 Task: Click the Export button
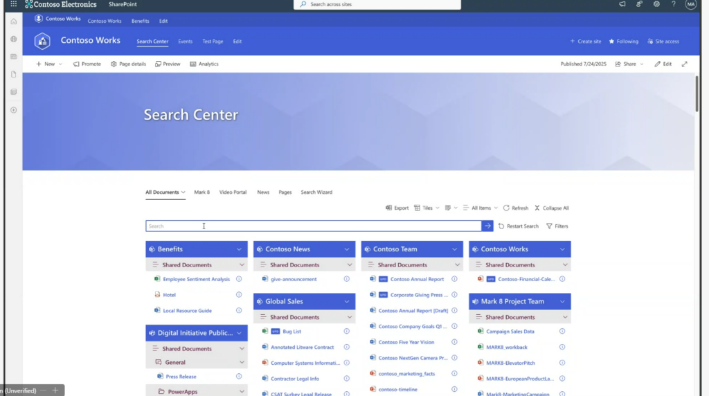tap(397, 208)
